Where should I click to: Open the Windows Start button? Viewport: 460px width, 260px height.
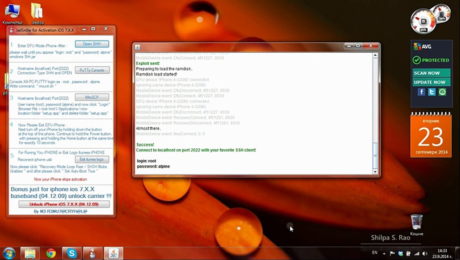coord(9,253)
